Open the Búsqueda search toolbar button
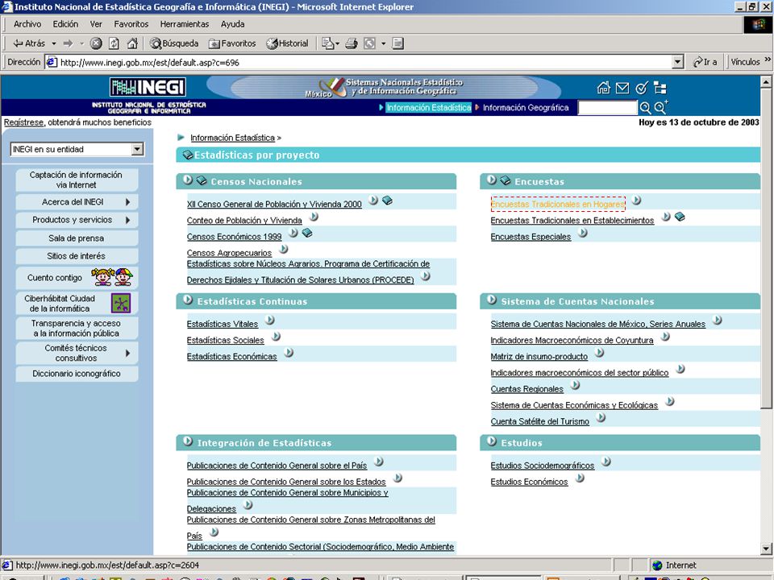The width and height of the screenshot is (774, 580). [x=174, y=43]
